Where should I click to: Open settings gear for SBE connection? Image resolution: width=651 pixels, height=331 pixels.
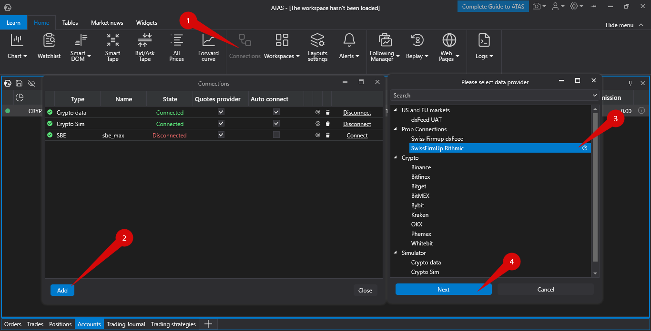[x=317, y=135]
